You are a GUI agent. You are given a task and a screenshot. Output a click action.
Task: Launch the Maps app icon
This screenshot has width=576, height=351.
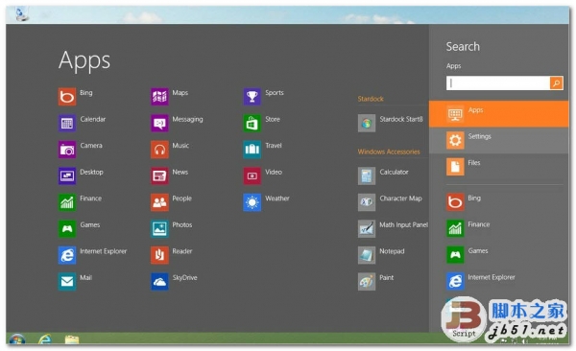pyautogui.click(x=159, y=97)
